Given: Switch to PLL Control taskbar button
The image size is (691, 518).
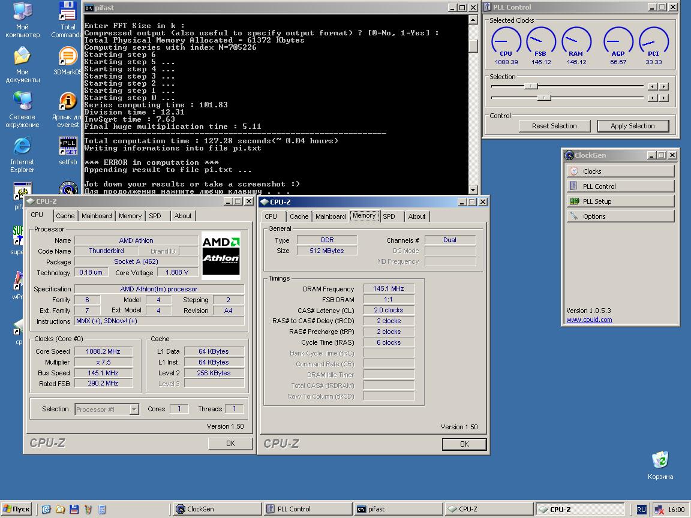Looking at the screenshot, I should pyautogui.click(x=307, y=509).
